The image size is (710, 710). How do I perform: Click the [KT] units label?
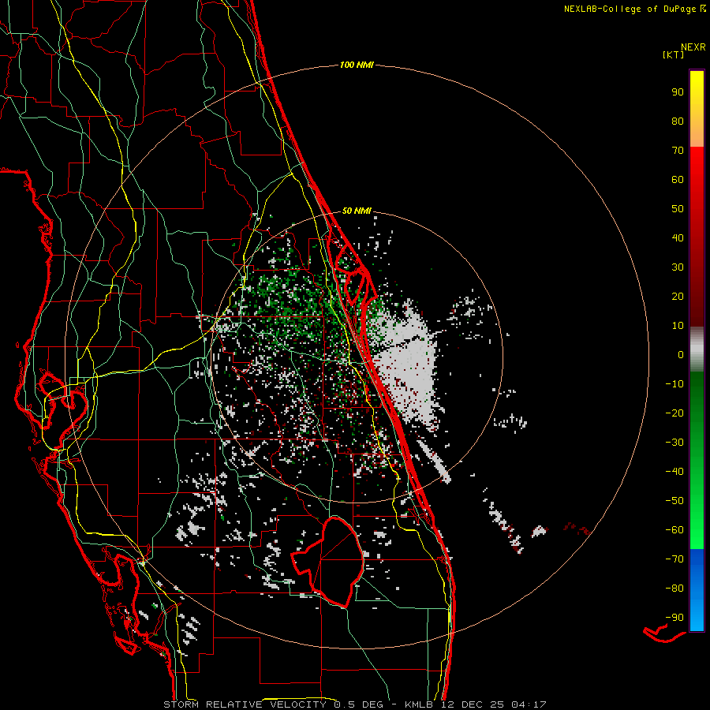[674, 54]
